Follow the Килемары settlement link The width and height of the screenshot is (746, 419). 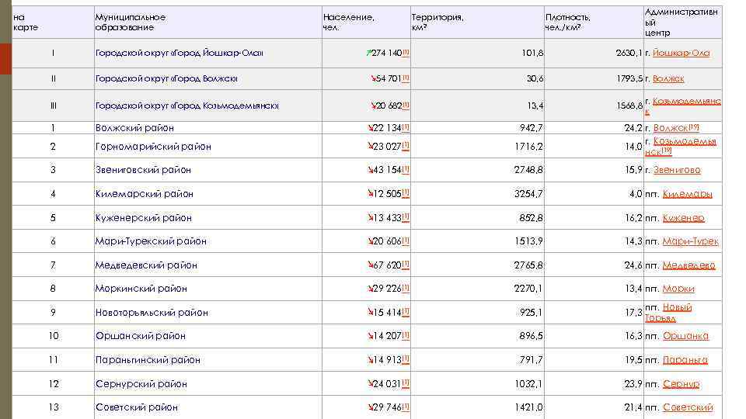[687, 194]
